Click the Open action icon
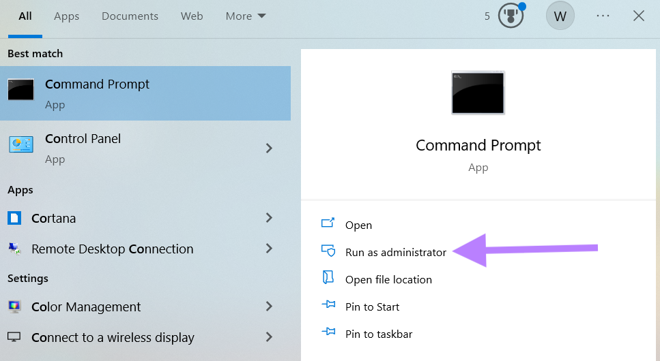Viewport: 660px width, 361px height. pos(328,223)
